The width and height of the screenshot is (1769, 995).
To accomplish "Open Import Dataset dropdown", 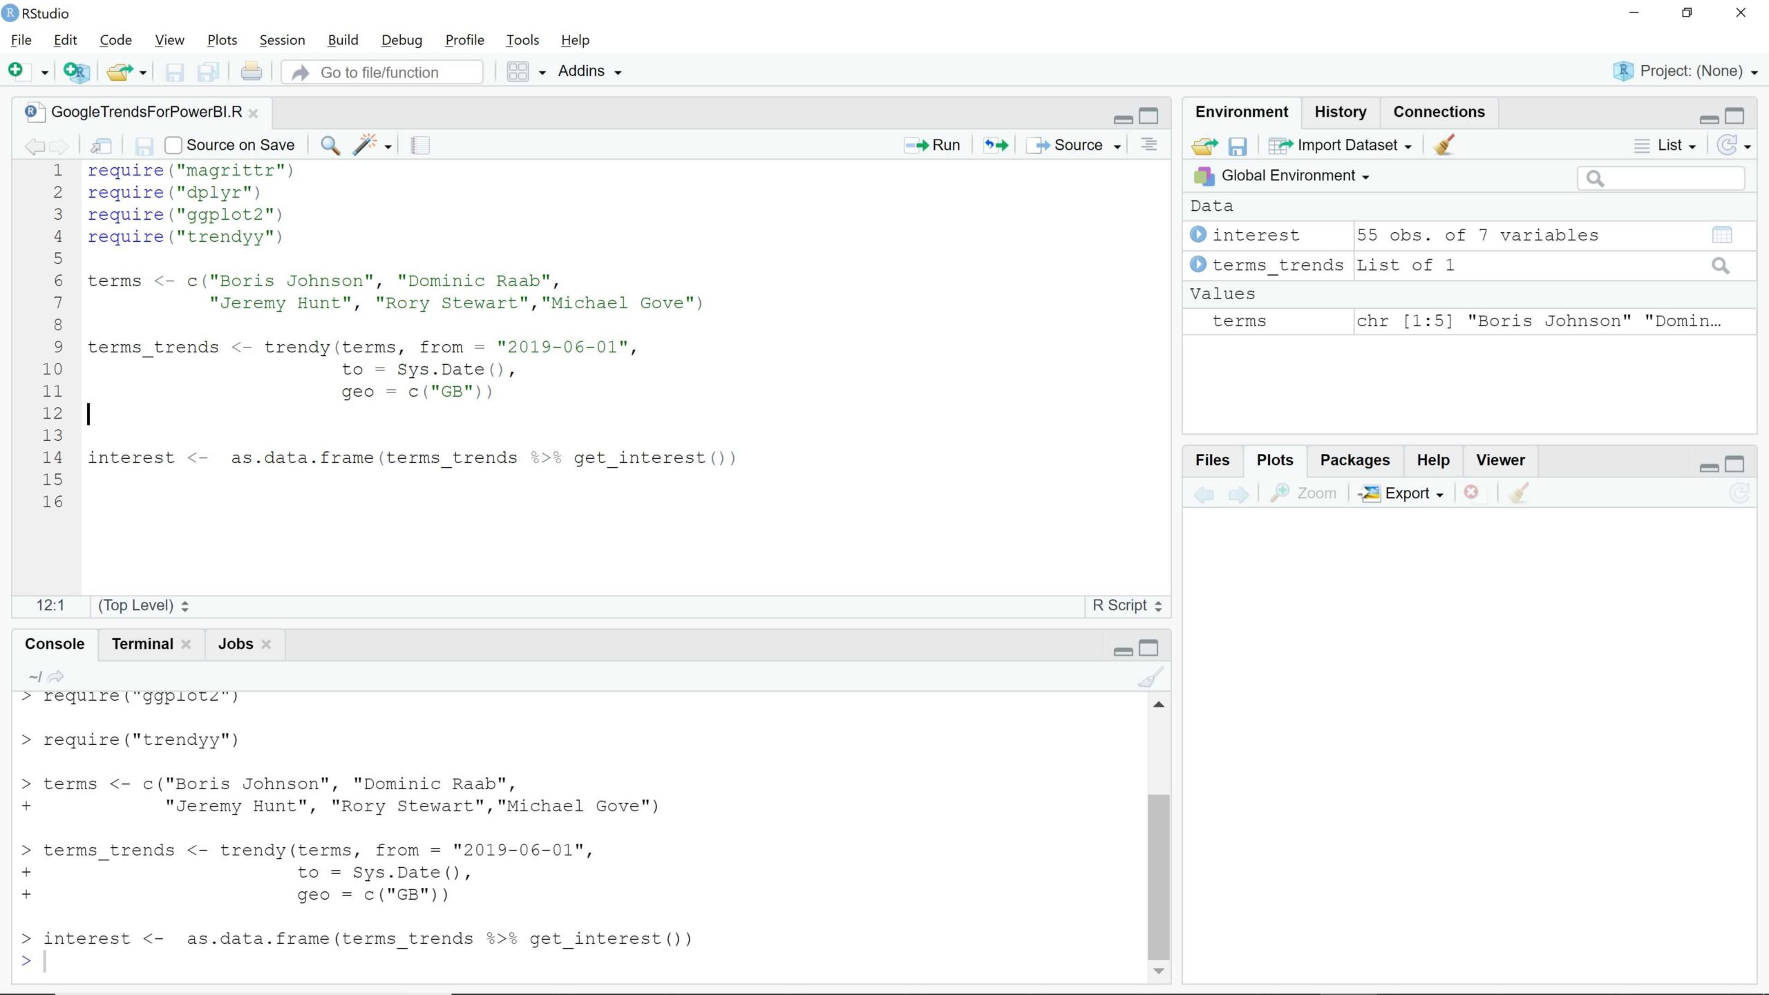I will pyautogui.click(x=1341, y=145).
